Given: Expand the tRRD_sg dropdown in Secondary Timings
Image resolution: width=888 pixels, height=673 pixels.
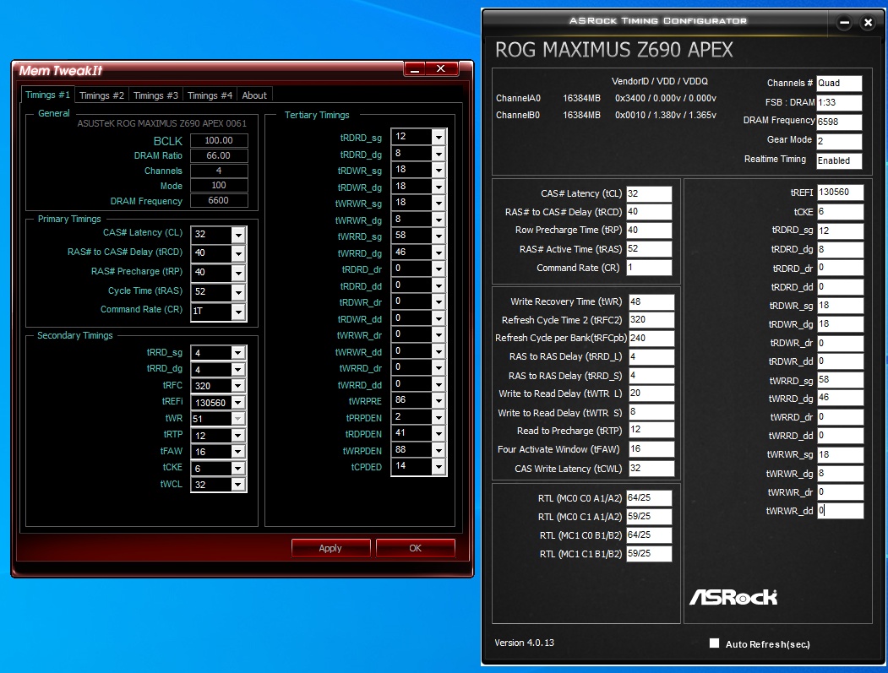Looking at the screenshot, I should click(x=238, y=353).
